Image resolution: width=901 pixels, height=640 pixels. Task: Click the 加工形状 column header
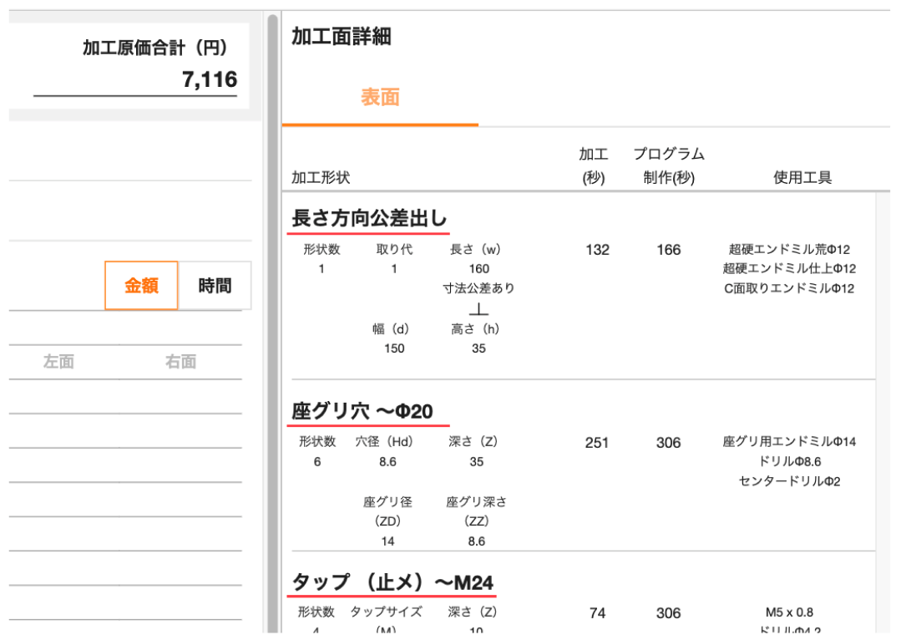click(321, 178)
